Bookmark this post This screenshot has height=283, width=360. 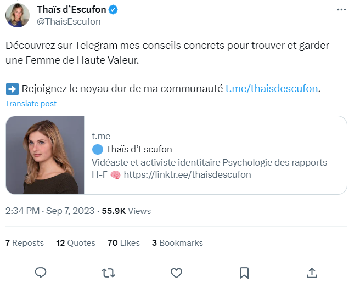pyautogui.click(x=244, y=272)
